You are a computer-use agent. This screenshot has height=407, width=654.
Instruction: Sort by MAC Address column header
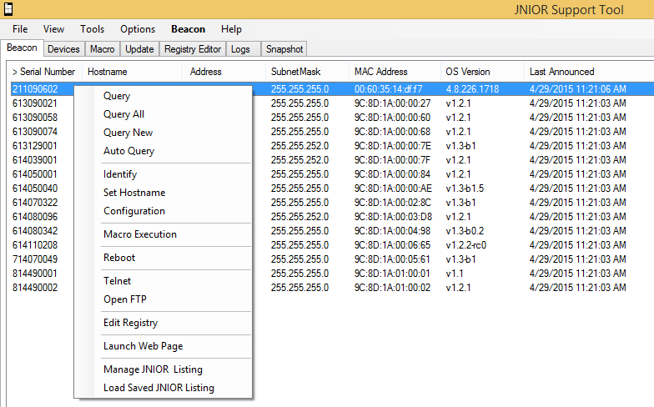(x=395, y=72)
